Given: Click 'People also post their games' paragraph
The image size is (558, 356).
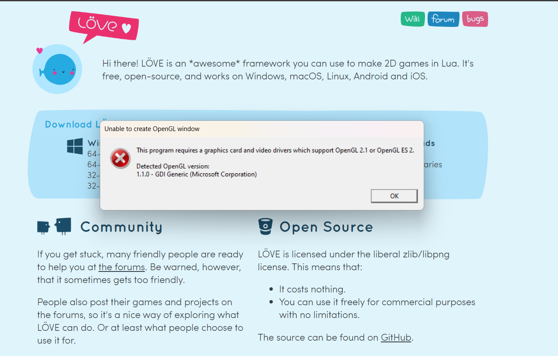Looking at the screenshot, I should pyautogui.click(x=140, y=321).
